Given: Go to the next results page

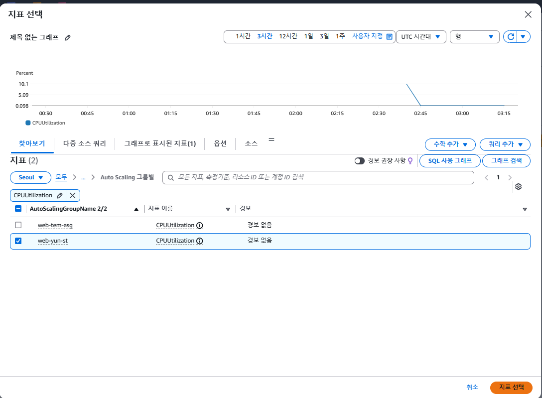Looking at the screenshot, I should 510,177.
